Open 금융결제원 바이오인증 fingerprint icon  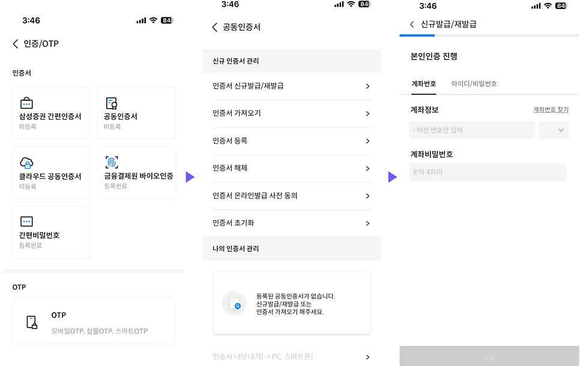112,162
